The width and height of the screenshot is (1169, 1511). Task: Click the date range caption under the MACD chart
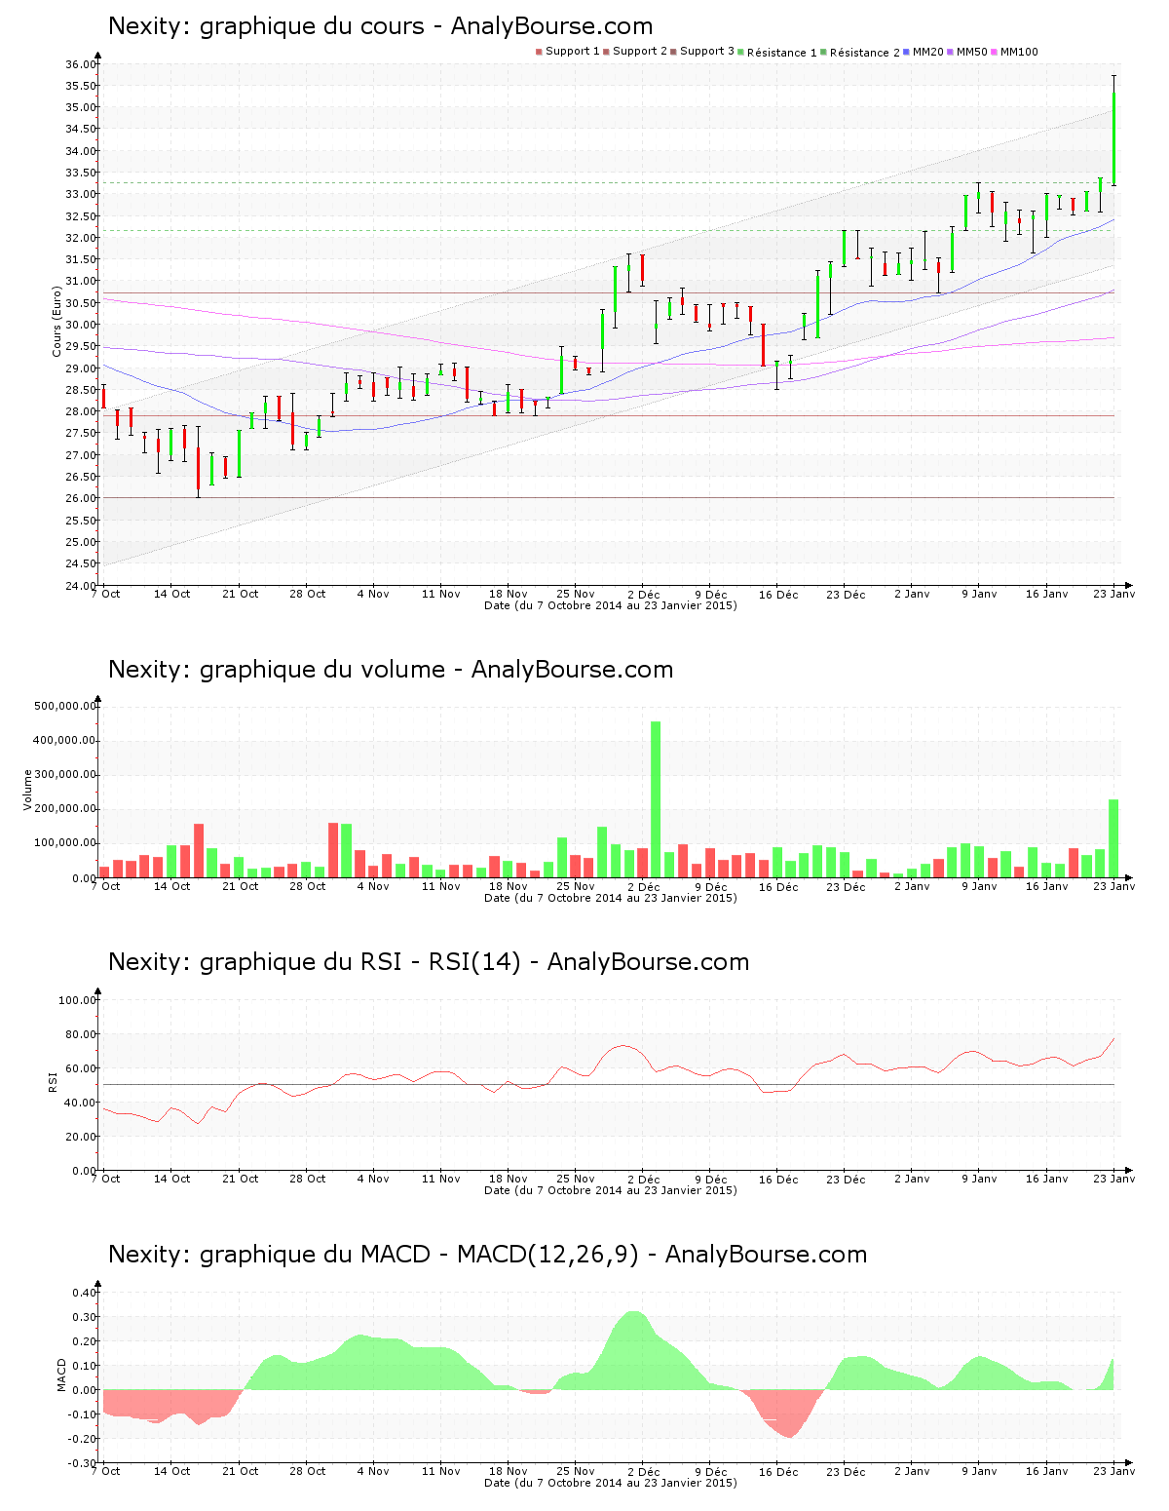[x=611, y=1483]
